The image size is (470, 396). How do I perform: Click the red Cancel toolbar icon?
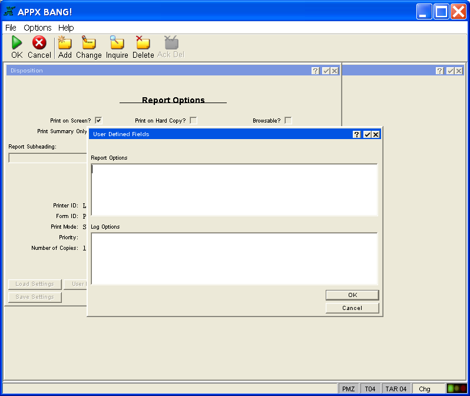click(39, 43)
